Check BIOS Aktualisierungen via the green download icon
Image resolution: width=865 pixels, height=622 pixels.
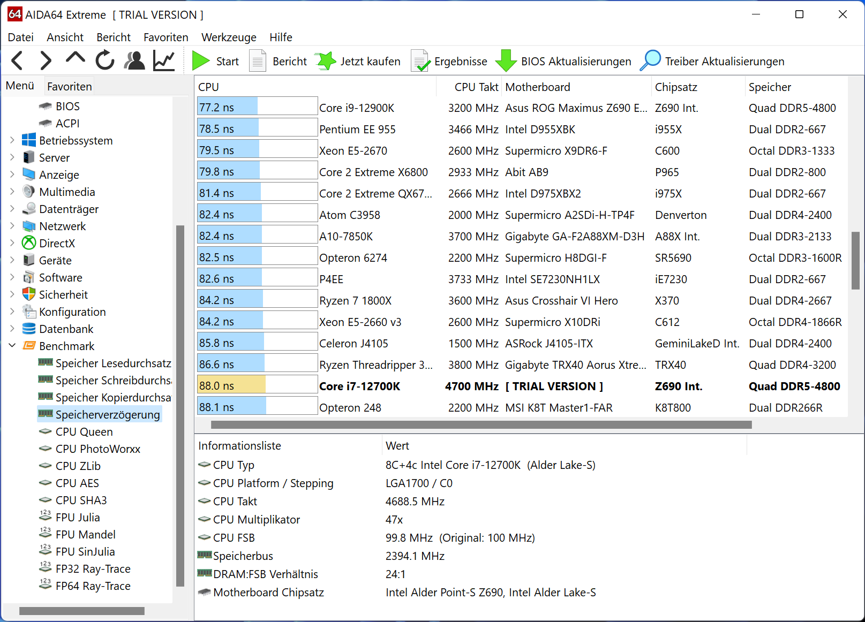click(506, 60)
